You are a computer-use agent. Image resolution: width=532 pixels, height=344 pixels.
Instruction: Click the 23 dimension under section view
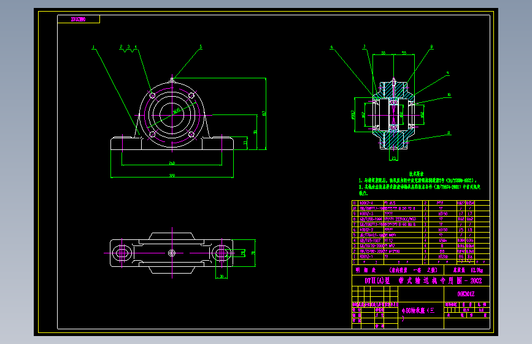coord(393,159)
